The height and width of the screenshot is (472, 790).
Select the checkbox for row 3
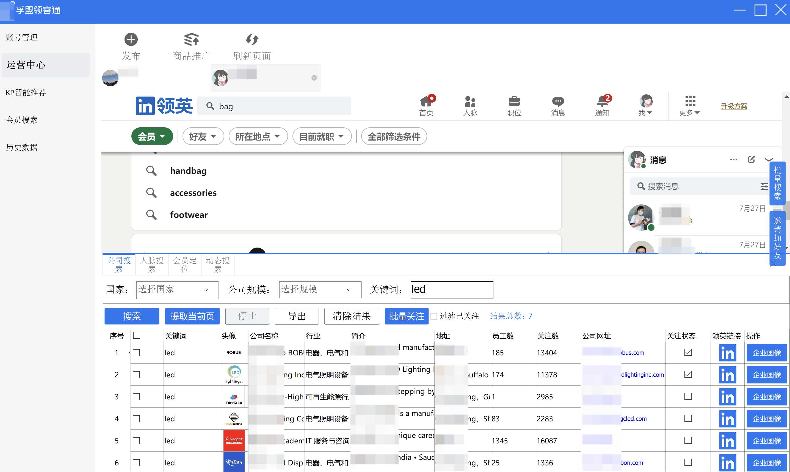[137, 397]
